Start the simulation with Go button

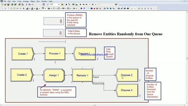tap(80, 4)
